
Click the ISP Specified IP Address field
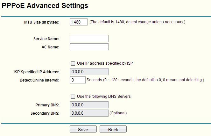pos(89,72)
